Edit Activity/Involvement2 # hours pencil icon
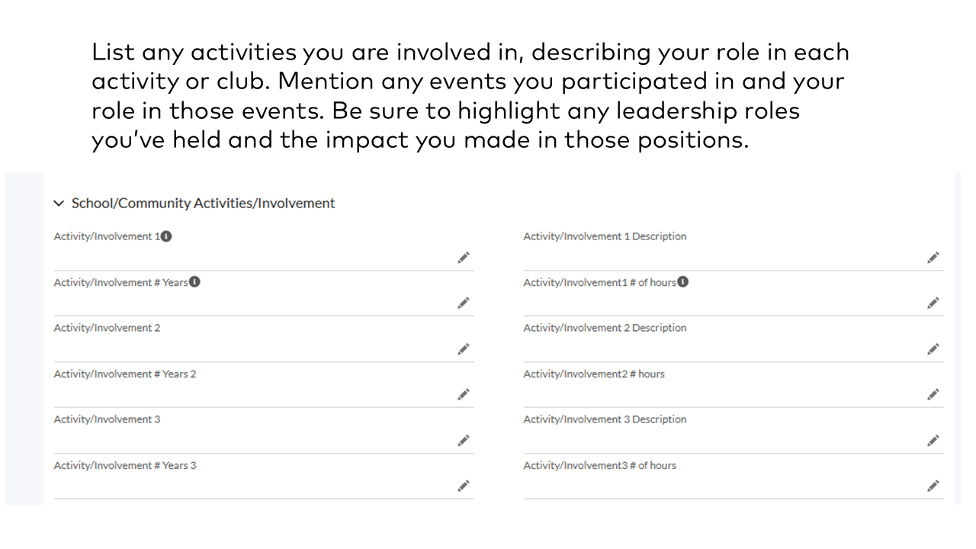 coord(933,394)
